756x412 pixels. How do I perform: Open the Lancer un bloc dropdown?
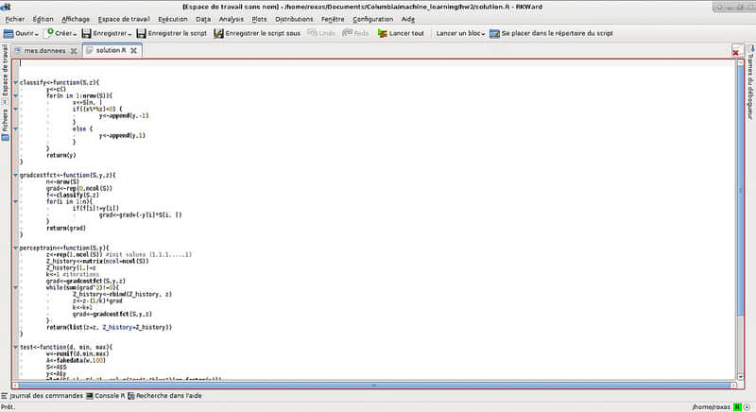tap(460, 33)
